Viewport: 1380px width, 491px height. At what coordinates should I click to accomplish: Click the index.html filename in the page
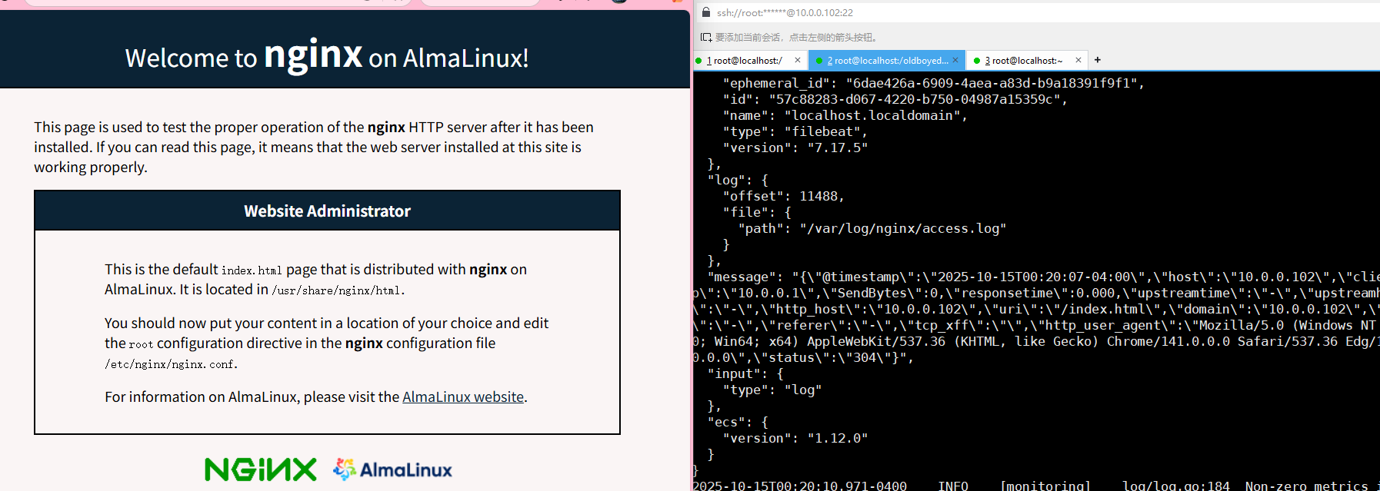pos(252,270)
